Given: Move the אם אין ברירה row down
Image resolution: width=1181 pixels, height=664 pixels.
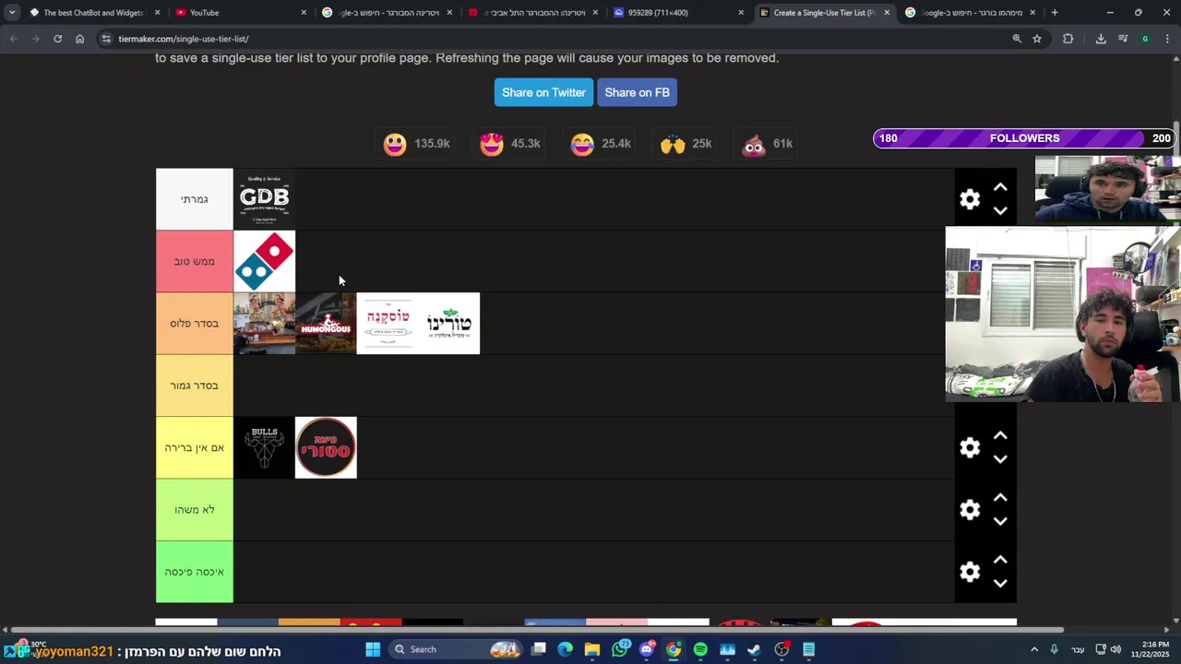Looking at the screenshot, I should [1000, 459].
